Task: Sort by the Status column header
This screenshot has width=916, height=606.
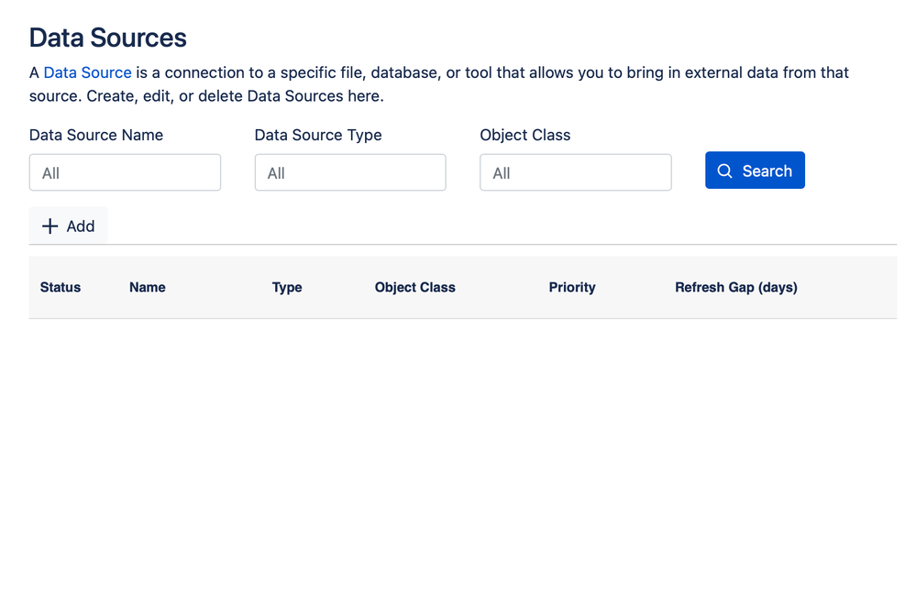Action: click(x=61, y=287)
